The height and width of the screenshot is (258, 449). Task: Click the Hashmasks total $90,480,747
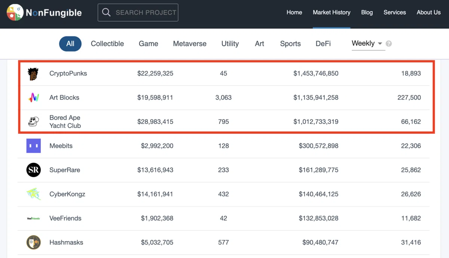(x=320, y=242)
